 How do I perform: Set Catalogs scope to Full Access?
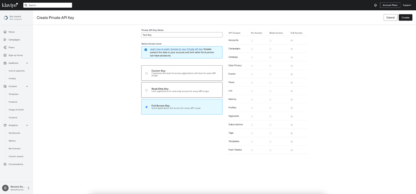(292, 58)
